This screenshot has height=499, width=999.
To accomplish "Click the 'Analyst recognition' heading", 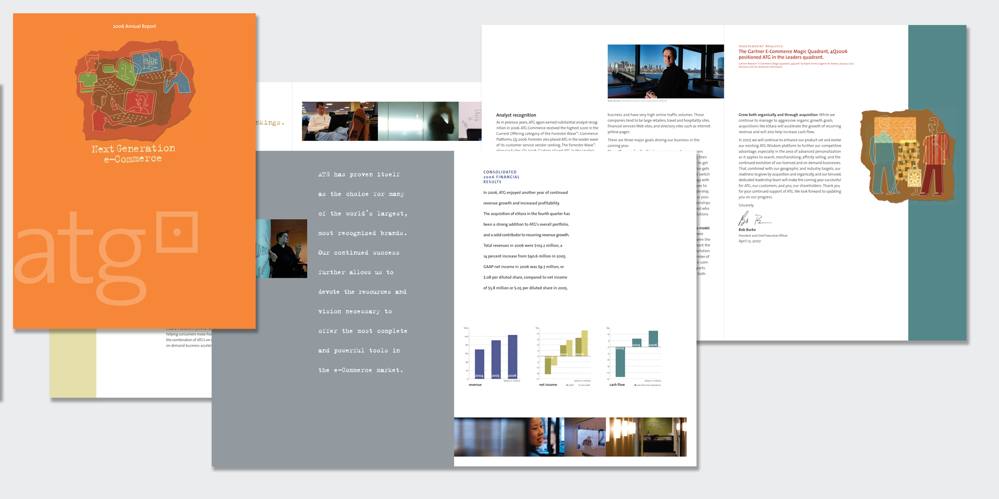I will click(x=516, y=115).
